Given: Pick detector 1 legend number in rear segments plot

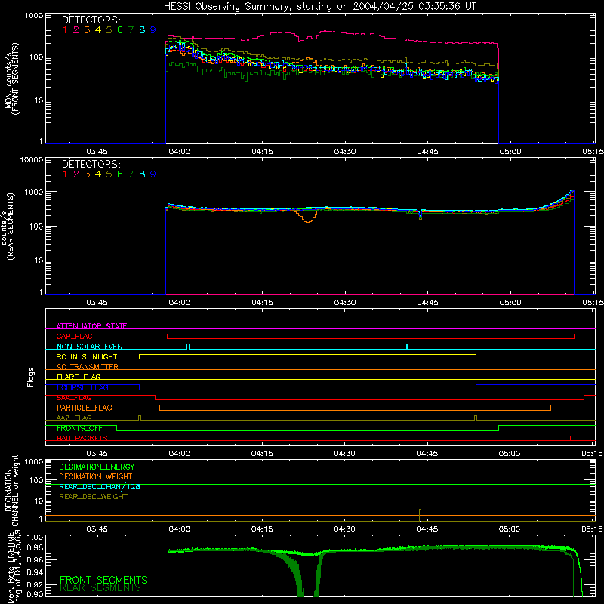Looking at the screenshot, I should click(65, 174).
